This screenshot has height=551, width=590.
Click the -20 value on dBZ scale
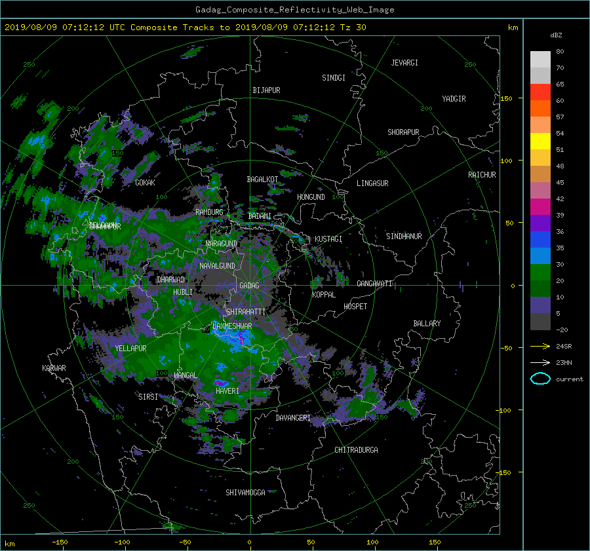(562, 330)
